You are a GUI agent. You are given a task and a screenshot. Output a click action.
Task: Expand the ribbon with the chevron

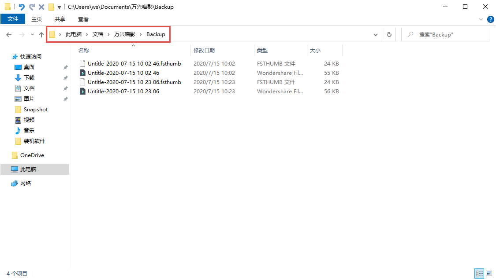[481, 19]
